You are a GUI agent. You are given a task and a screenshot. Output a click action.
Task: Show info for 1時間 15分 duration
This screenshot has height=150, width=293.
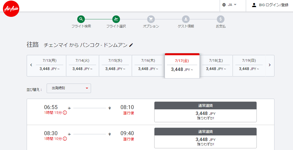(x=65, y=113)
